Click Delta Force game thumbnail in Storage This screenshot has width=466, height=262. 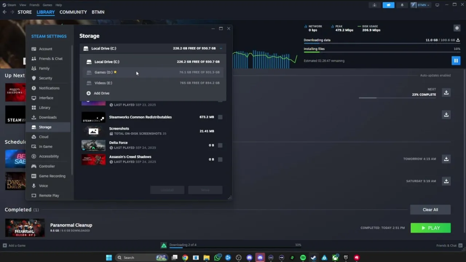[x=93, y=145]
